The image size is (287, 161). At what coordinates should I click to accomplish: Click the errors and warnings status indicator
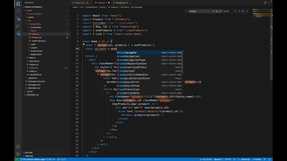coord(62,159)
